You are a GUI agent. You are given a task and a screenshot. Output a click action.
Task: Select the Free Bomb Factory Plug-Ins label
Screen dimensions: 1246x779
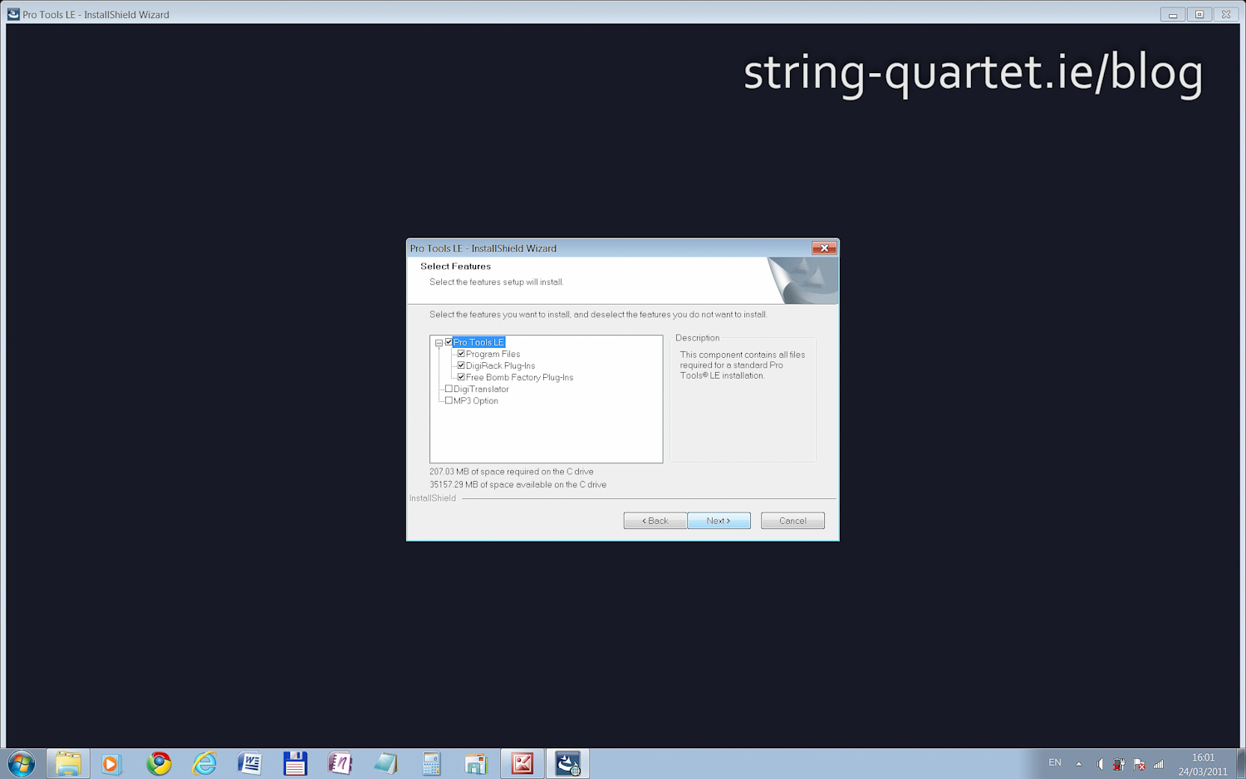(519, 377)
